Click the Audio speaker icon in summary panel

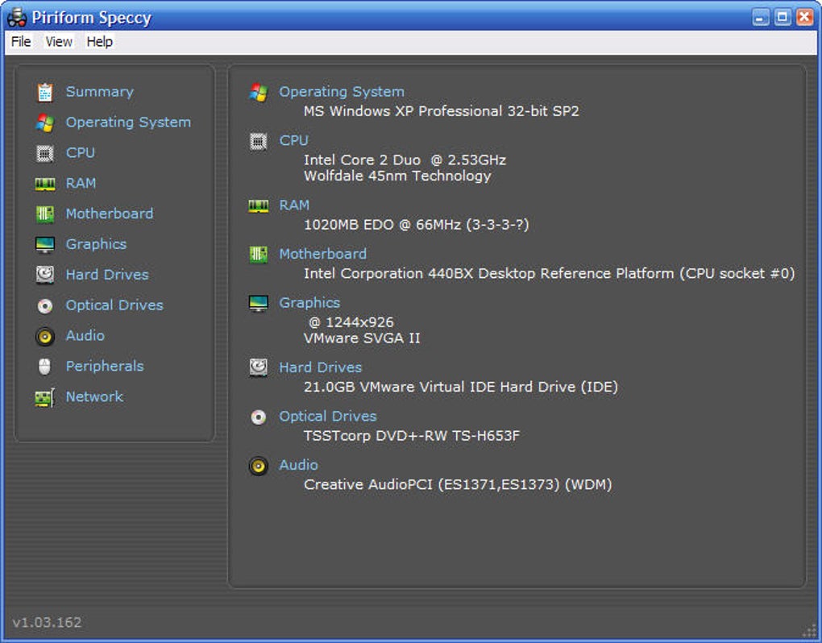click(259, 466)
